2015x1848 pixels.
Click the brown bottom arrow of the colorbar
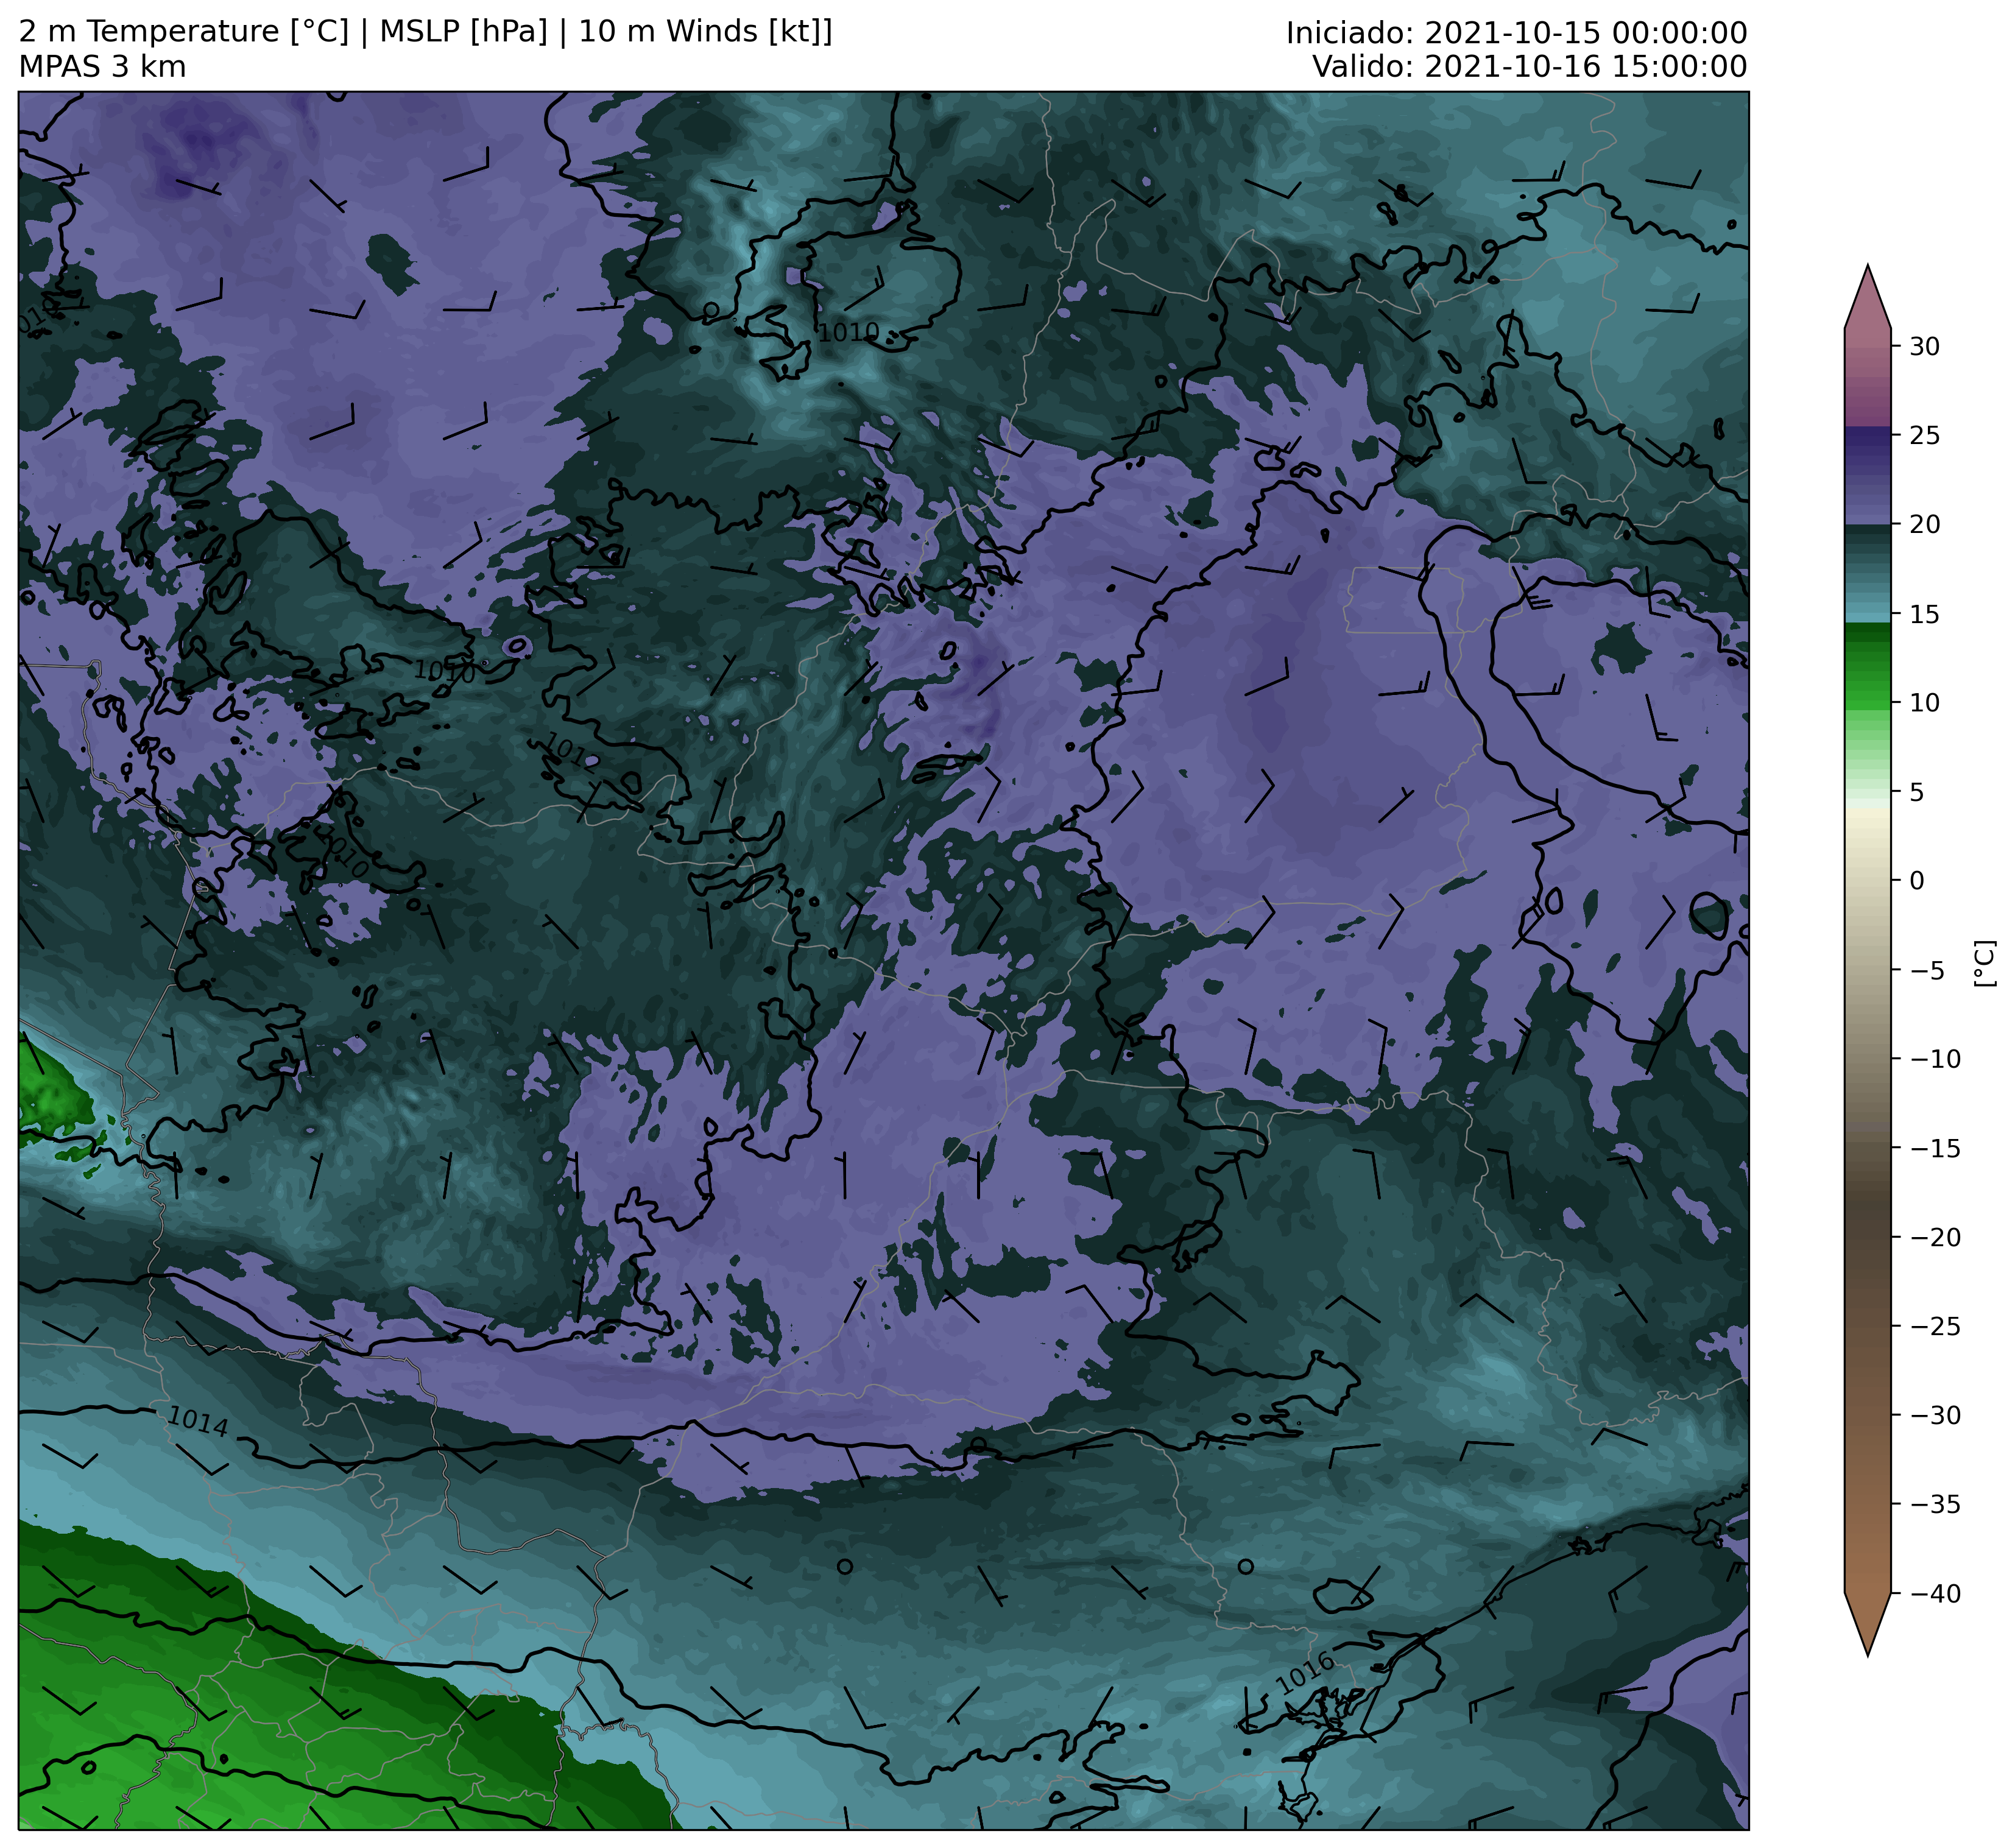1867,1624
